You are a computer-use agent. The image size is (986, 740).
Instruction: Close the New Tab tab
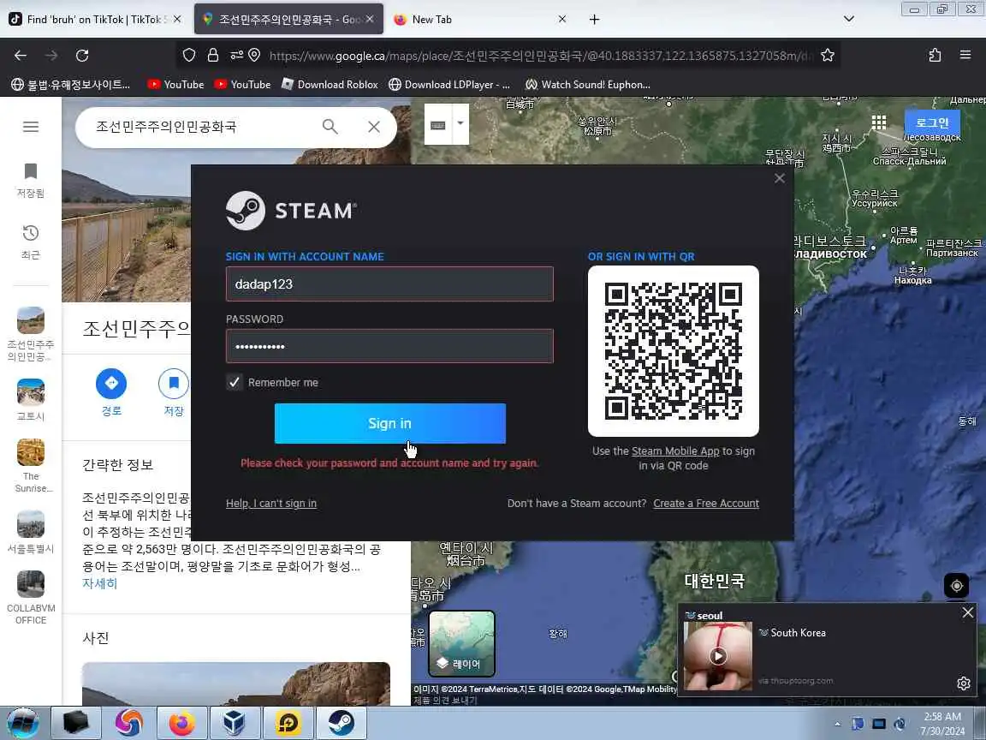[x=562, y=20]
